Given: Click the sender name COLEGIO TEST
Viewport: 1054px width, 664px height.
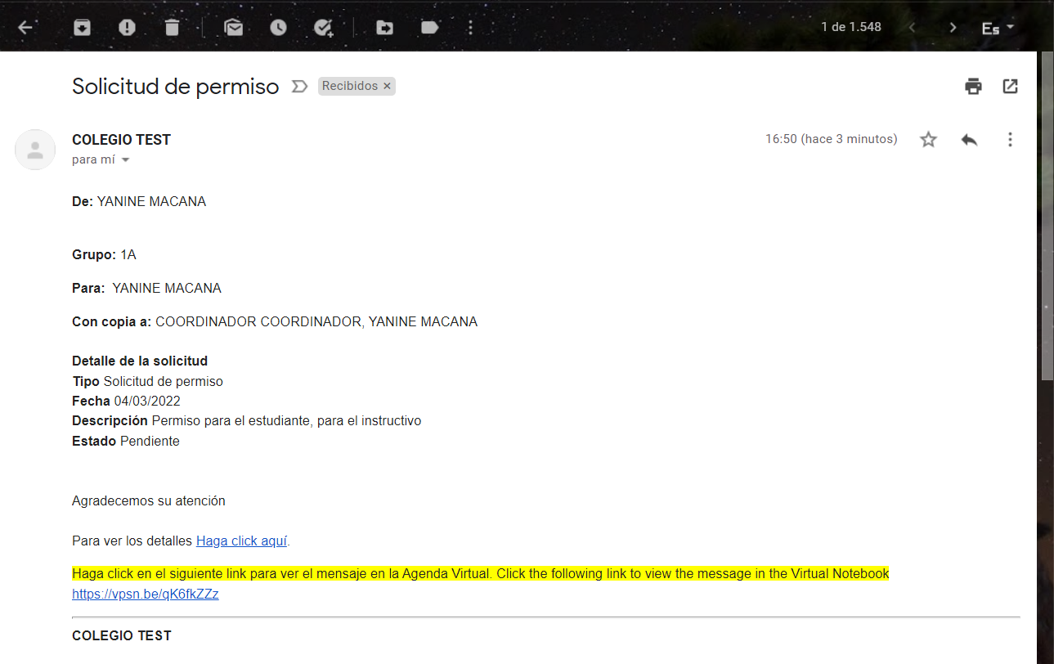Looking at the screenshot, I should click(x=121, y=140).
